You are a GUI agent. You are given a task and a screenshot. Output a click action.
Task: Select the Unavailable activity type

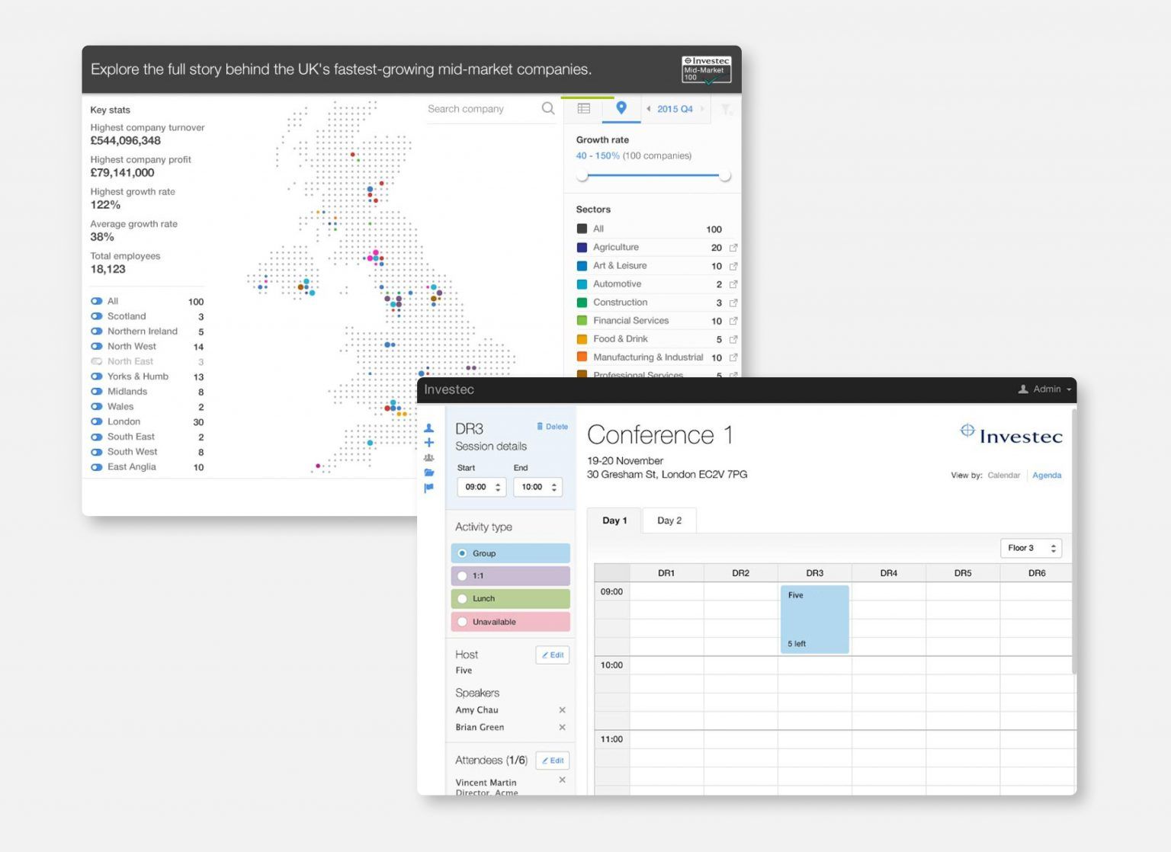510,622
